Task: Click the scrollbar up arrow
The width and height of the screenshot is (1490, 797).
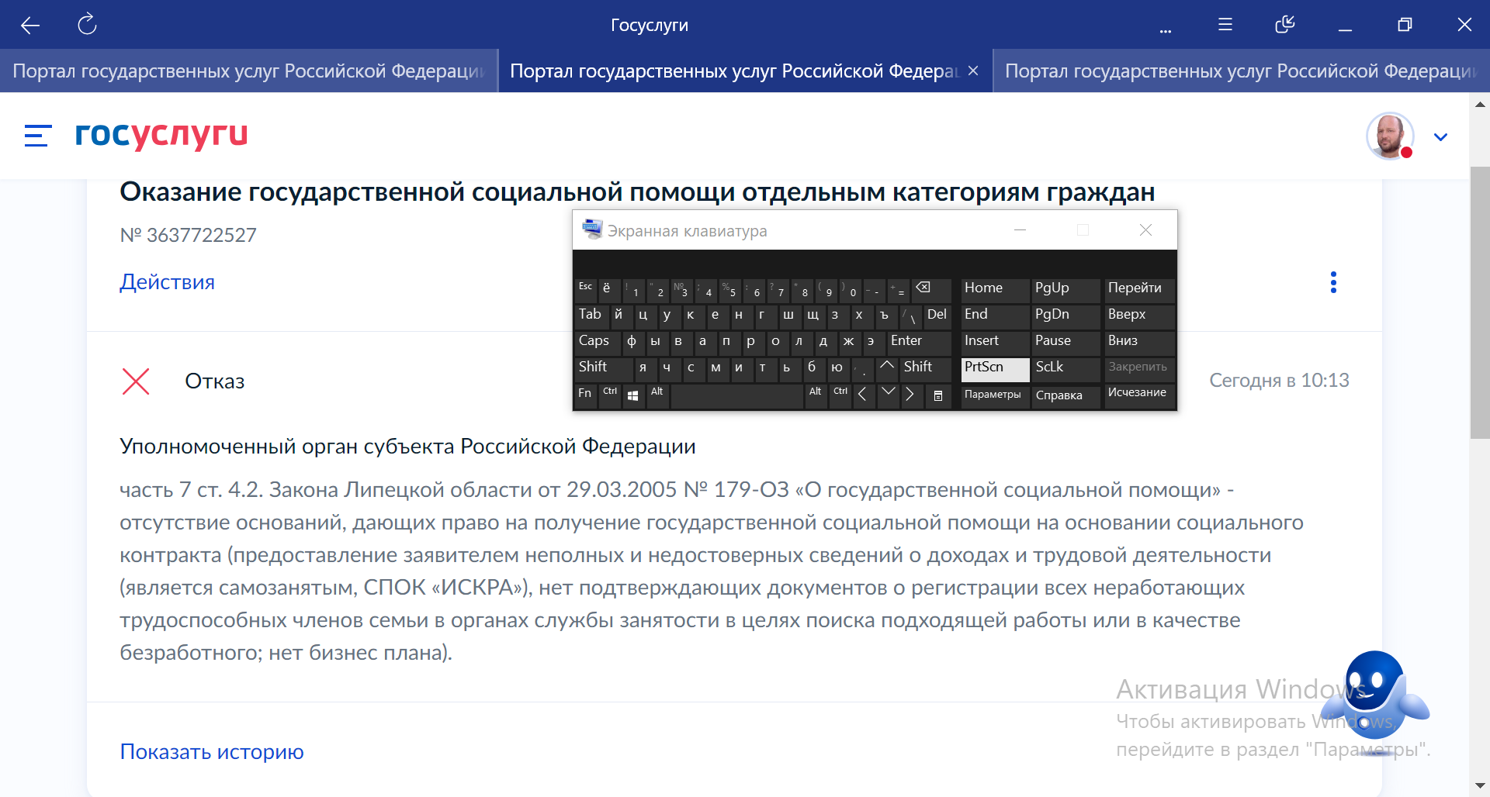Action: [1480, 104]
